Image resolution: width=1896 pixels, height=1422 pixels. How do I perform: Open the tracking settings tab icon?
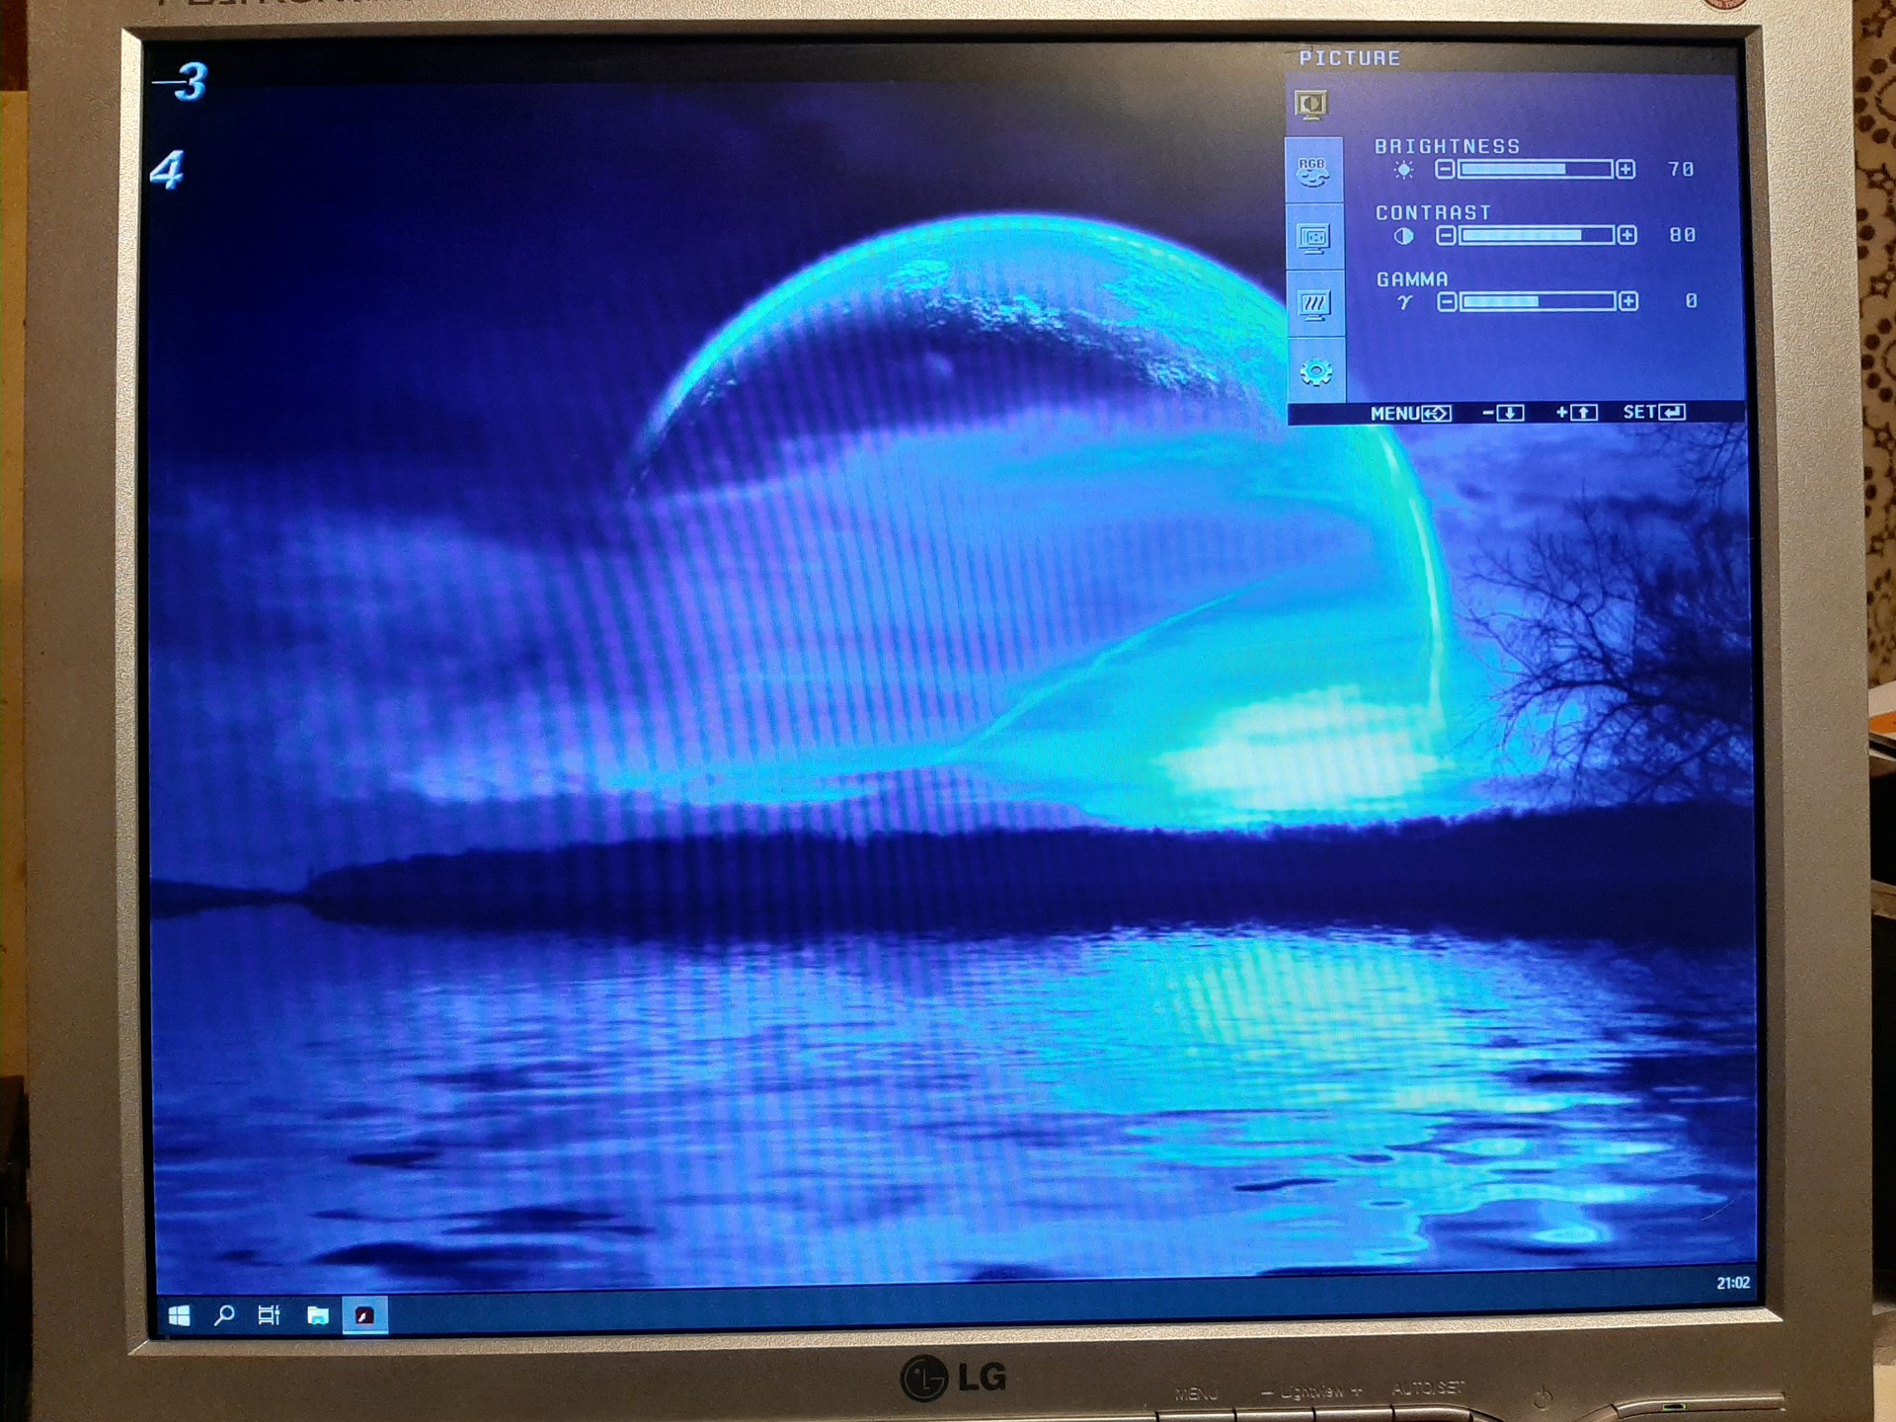(x=1314, y=304)
